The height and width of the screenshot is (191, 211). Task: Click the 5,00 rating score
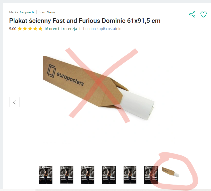pyautogui.click(x=13, y=29)
